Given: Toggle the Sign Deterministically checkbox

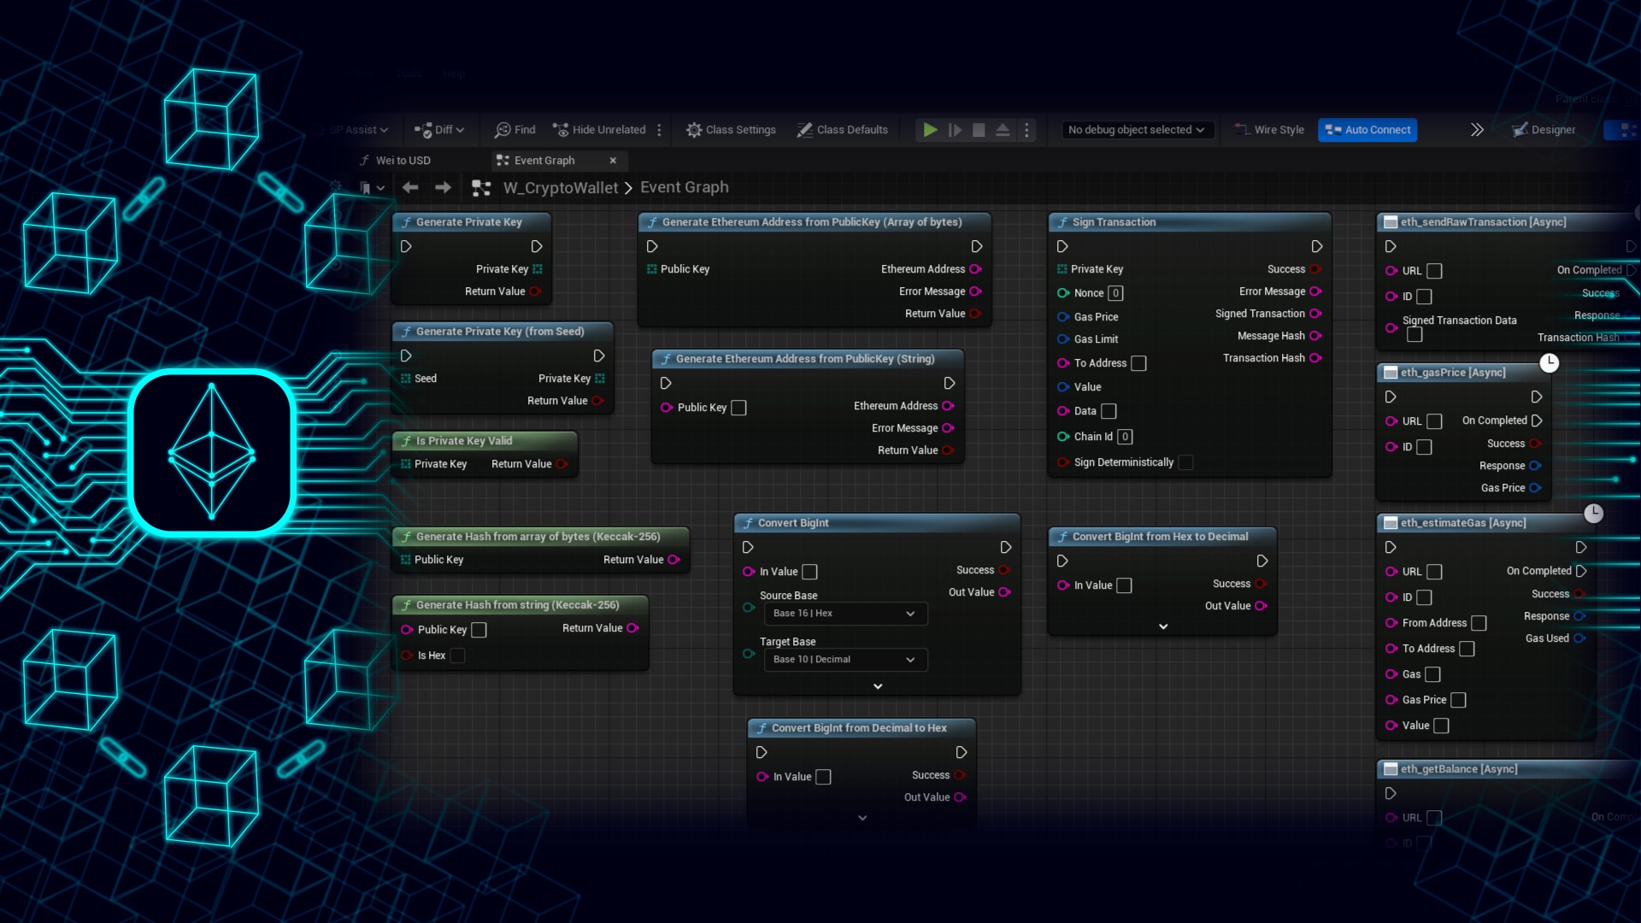Looking at the screenshot, I should click(1185, 462).
